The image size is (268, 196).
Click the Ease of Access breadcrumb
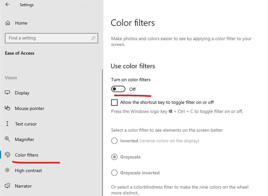coord(19,53)
